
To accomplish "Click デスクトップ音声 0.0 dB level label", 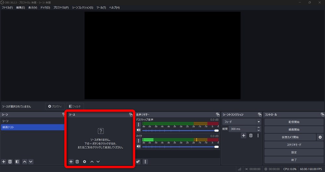I will 214,120.
